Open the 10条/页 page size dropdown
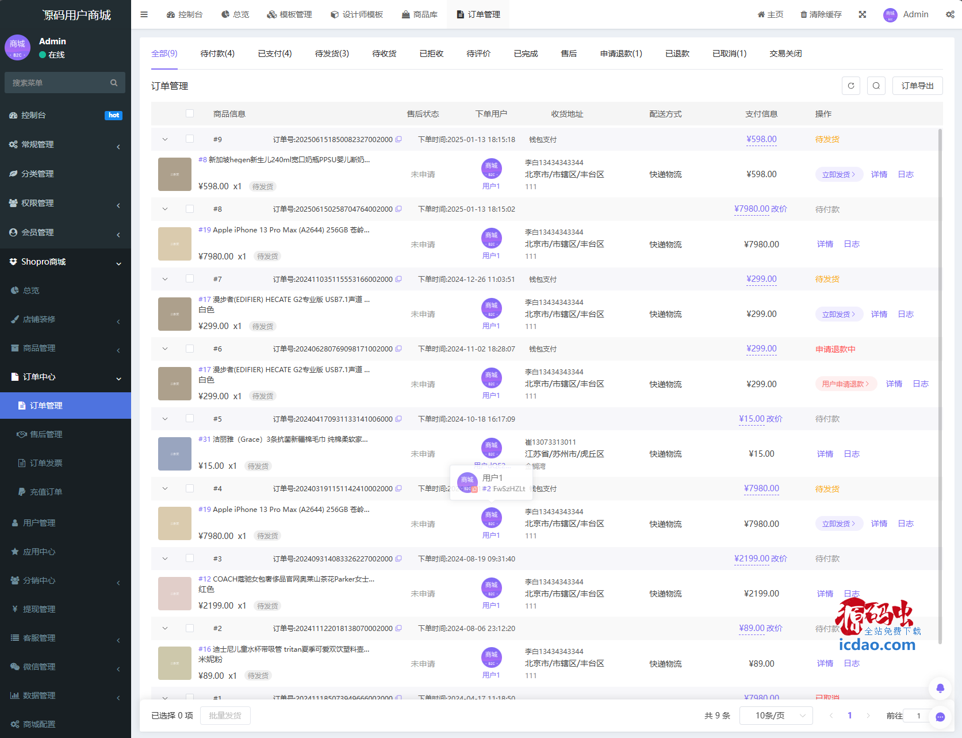Screen dimensions: 962x738 pyautogui.click(x=776, y=716)
